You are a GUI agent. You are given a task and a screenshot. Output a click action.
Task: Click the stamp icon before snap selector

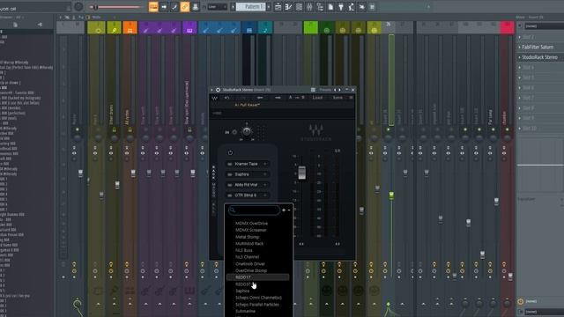(x=196, y=7)
